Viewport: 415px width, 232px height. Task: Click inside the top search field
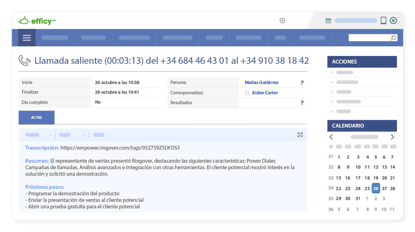[x=368, y=37]
